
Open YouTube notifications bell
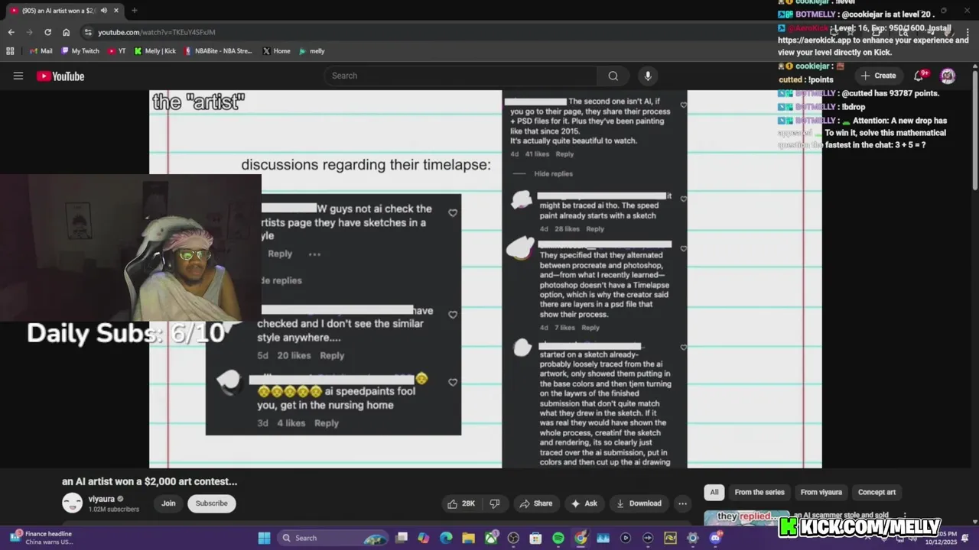click(x=919, y=76)
